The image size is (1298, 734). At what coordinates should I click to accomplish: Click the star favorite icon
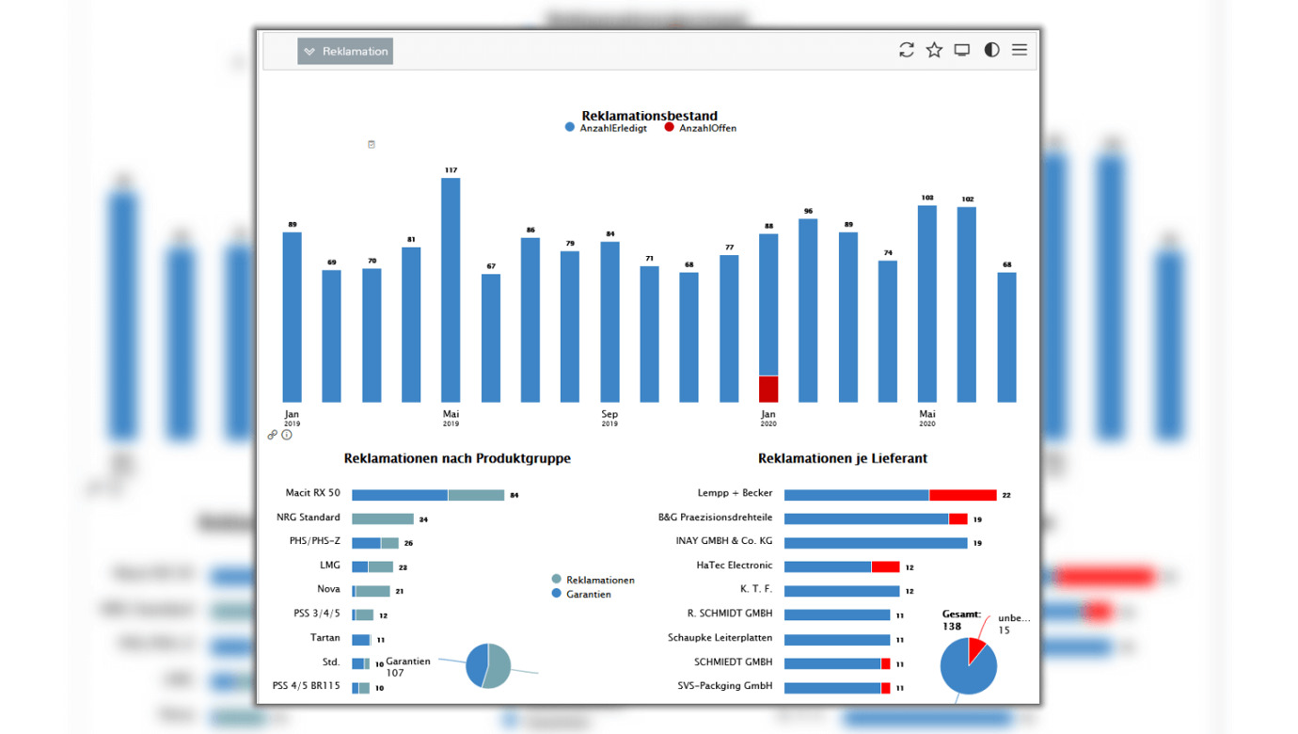934,50
